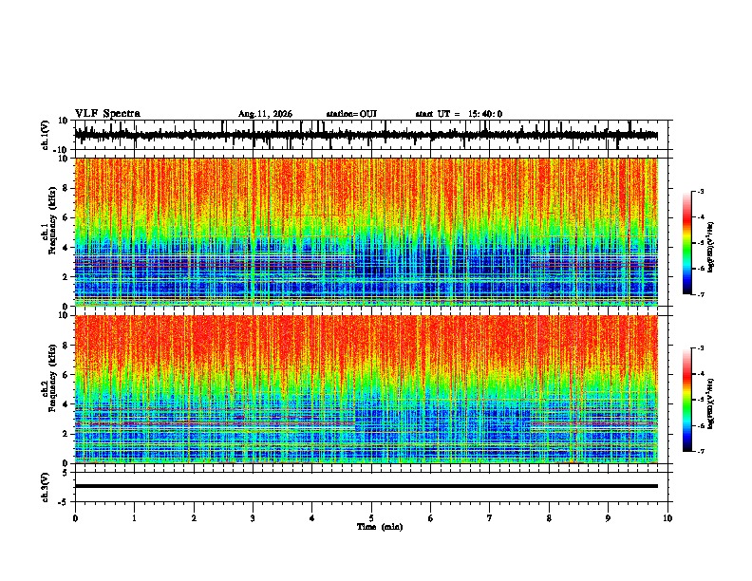Click the ch.2 spectrogram color bar
The width and height of the screenshot is (752, 581).
pyautogui.click(x=687, y=400)
